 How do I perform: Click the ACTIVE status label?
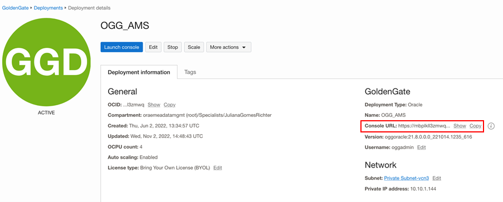[46, 113]
